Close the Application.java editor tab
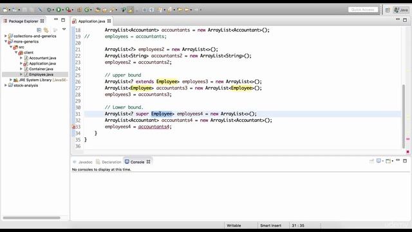The width and height of the screenshot is (412, 232). point(109,21)
